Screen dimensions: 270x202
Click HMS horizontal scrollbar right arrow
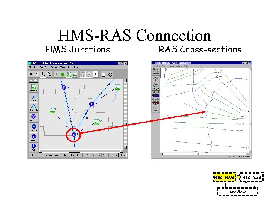point(122,151)
